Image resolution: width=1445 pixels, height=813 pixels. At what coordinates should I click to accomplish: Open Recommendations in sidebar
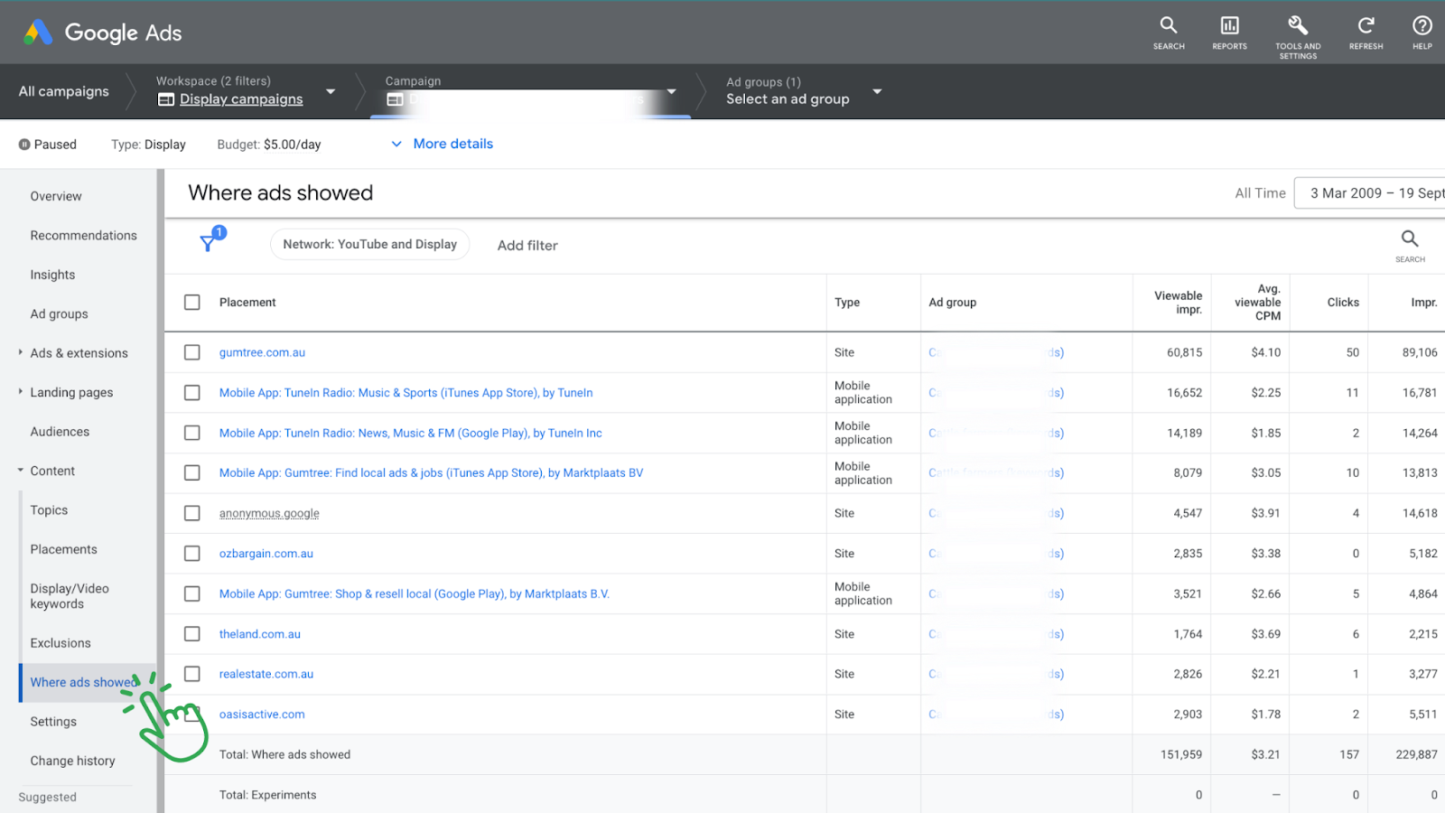pyautogui.click(x=84, y=236)
